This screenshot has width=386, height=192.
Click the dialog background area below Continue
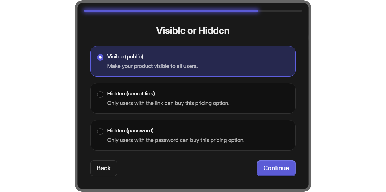tap(193, 182)
